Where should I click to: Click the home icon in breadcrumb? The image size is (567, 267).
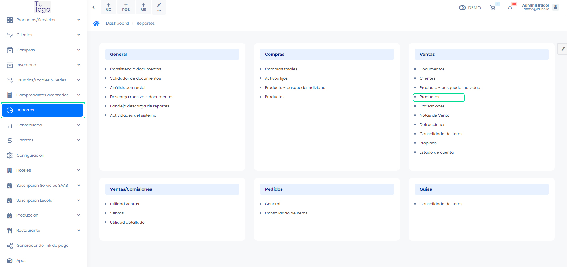point(96,24)
